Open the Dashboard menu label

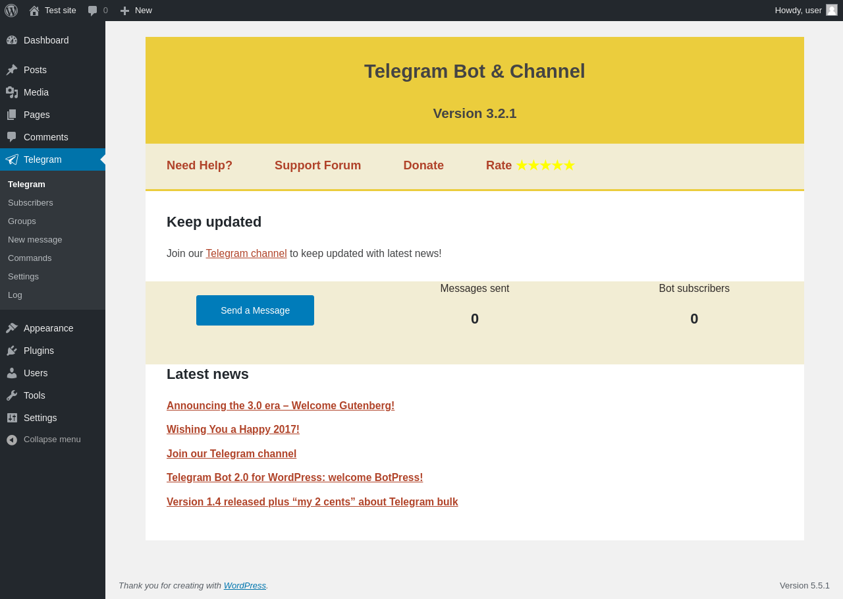[46, 40]
